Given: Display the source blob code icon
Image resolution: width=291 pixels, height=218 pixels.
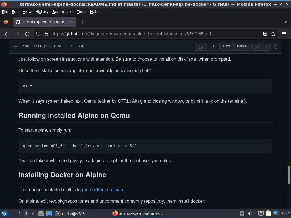Looking at the screenshot, I should (x=201, y=47).
